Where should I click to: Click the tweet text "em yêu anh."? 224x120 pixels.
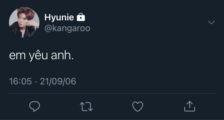tap(41, 56)
